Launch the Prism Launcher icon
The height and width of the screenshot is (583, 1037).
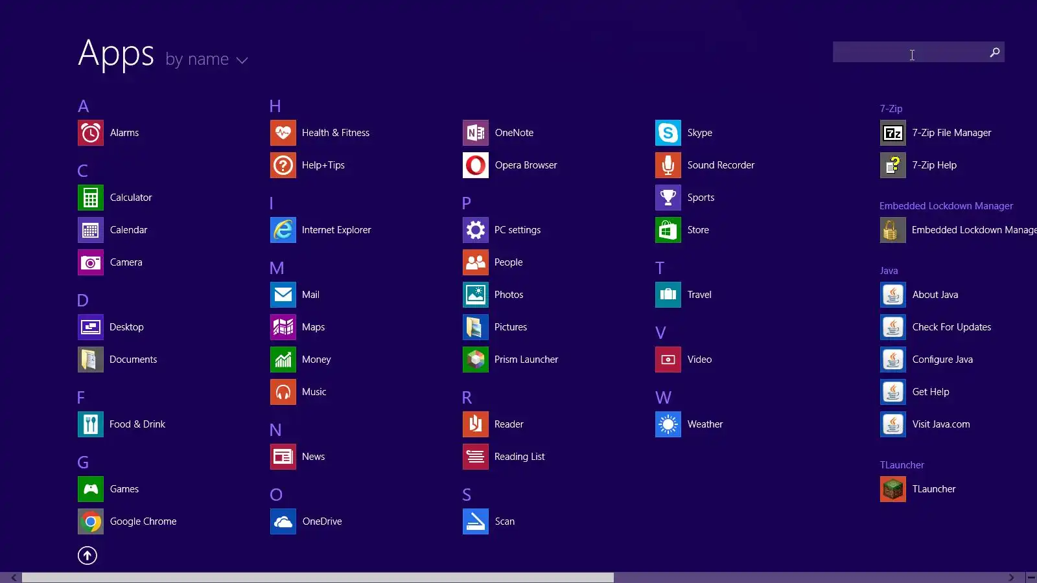[476, 360]
